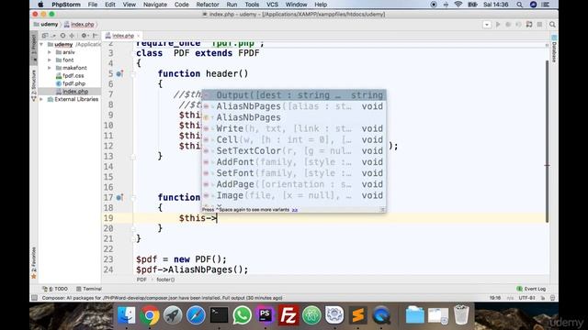Click the scroll from source target icon
This screenshot has height=330, width=588.
pos(62,36)
